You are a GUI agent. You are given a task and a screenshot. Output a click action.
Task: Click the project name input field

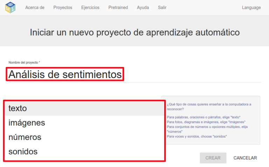133,75
